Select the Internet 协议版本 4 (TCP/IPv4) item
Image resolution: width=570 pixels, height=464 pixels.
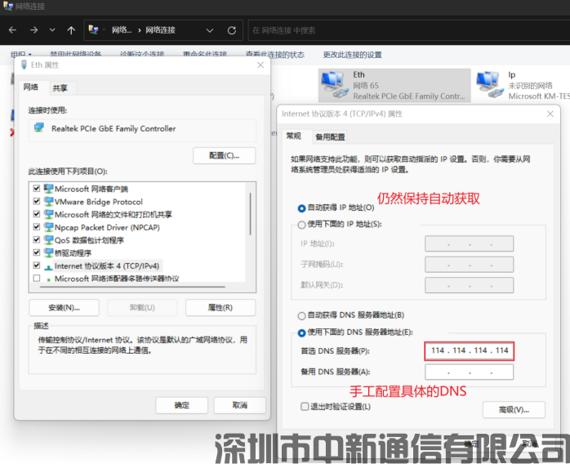point(107,265)
